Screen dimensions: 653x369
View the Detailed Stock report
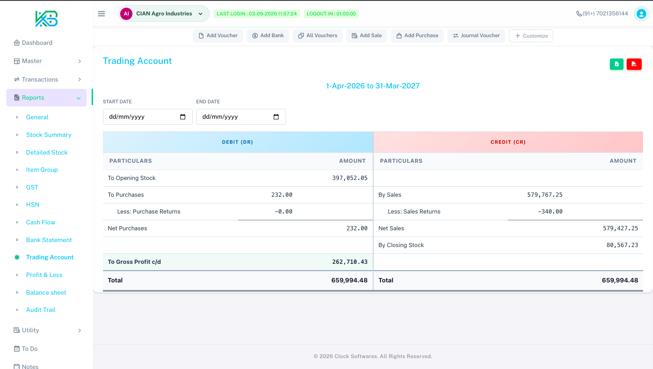tap(47, 153)
